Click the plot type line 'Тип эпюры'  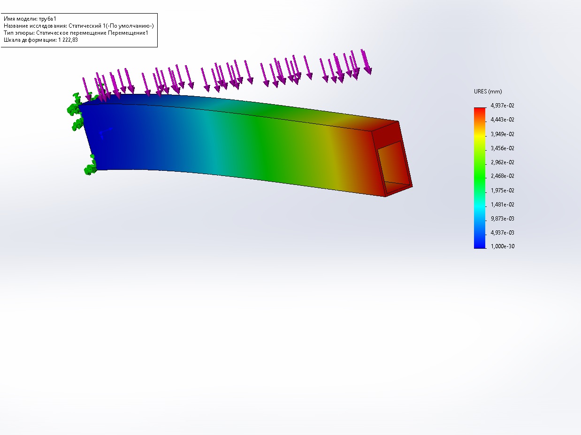pyautogui.click(x=76, y=33)
